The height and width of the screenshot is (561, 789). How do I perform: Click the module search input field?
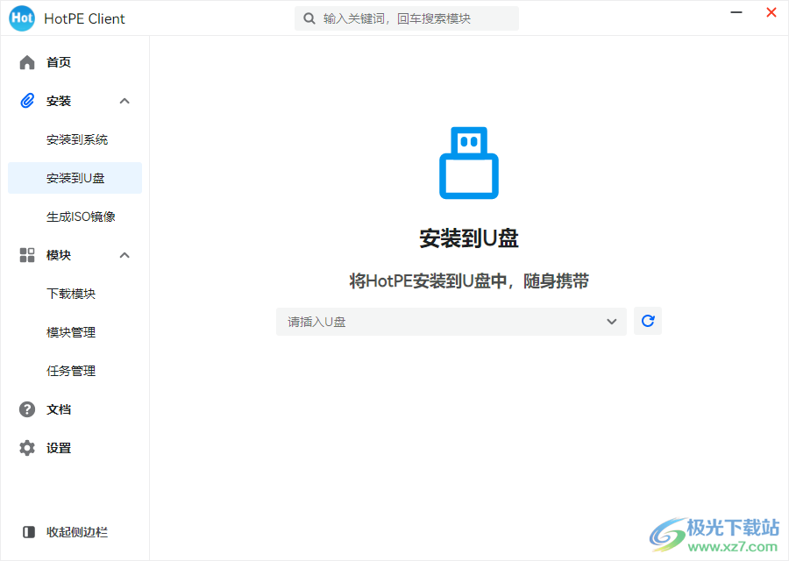click(x=406, y=18)
